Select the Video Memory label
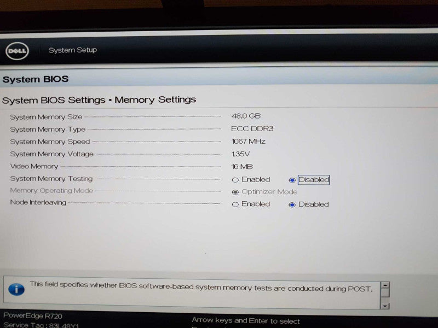This screenshot has height=328, width=438. coord(34,166)
